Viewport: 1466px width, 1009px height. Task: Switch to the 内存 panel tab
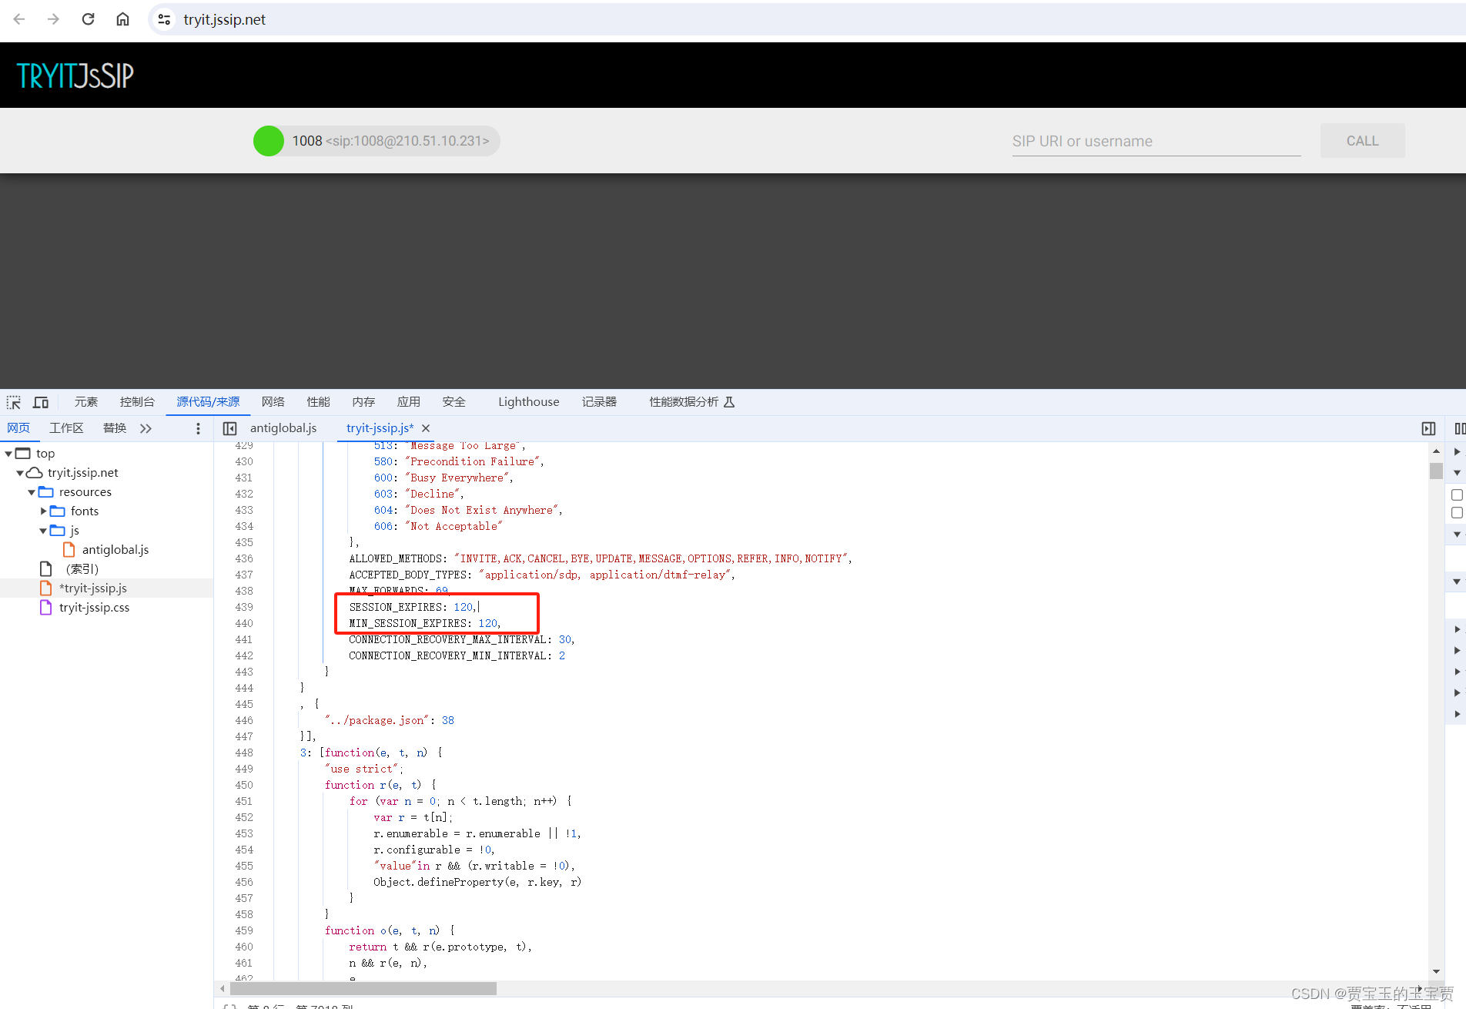(x=363, y=402)
